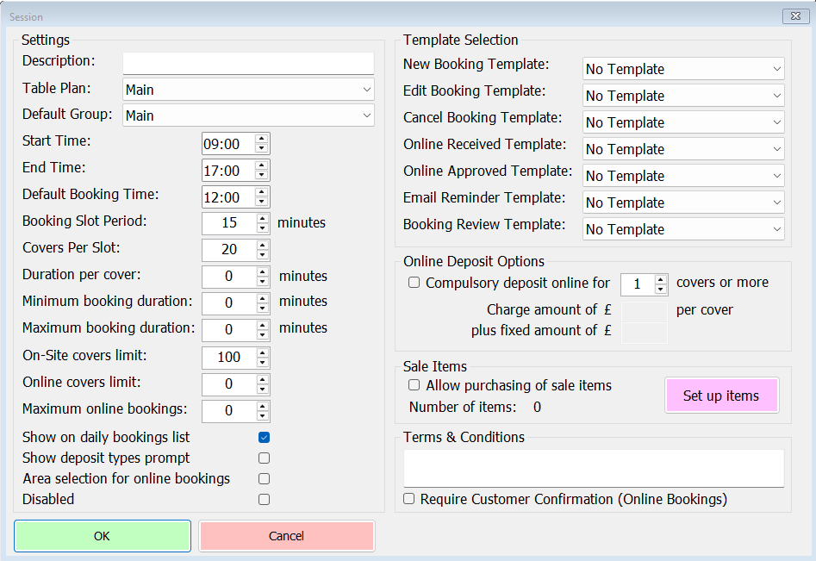The height and width of the screenshot is (561, 816).
Task: Click the green OK button
Action: 103,536
